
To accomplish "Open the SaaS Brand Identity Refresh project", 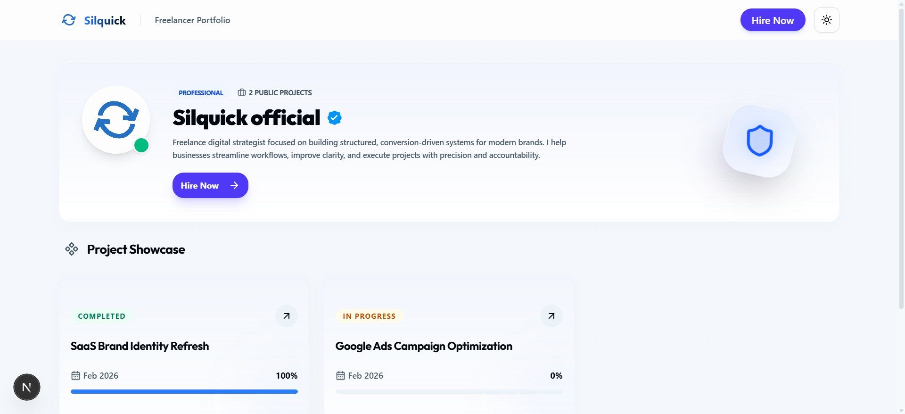I will pos(139,346).
